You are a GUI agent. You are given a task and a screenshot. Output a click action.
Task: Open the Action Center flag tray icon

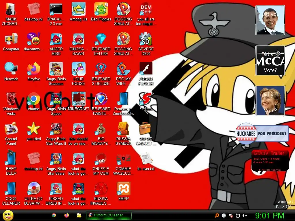pyautogui.click(x=231, y=216)
